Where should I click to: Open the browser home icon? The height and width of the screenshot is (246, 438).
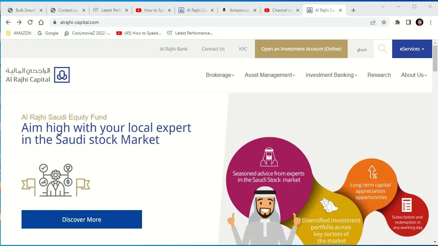(41, 22)
